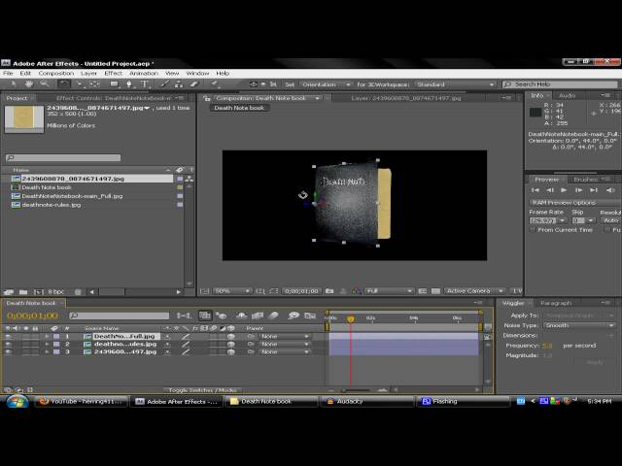The height and width of the screenshot is (466, 622).
Task: Switch to the Audio tab
Action: coord(567,95)
